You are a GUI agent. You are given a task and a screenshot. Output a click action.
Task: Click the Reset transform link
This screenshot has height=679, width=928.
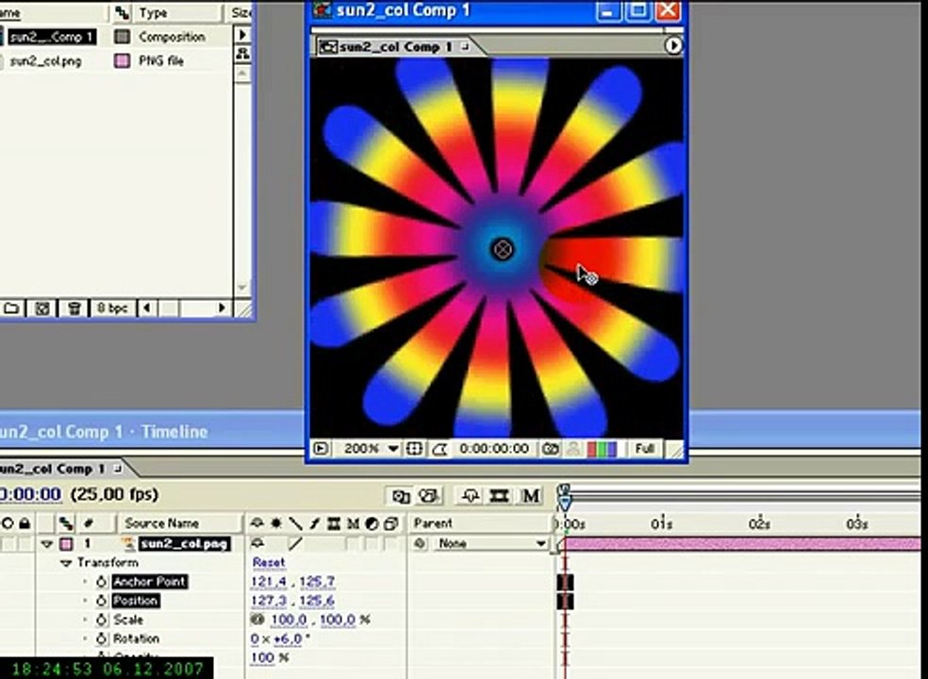[x=269, y=563]
